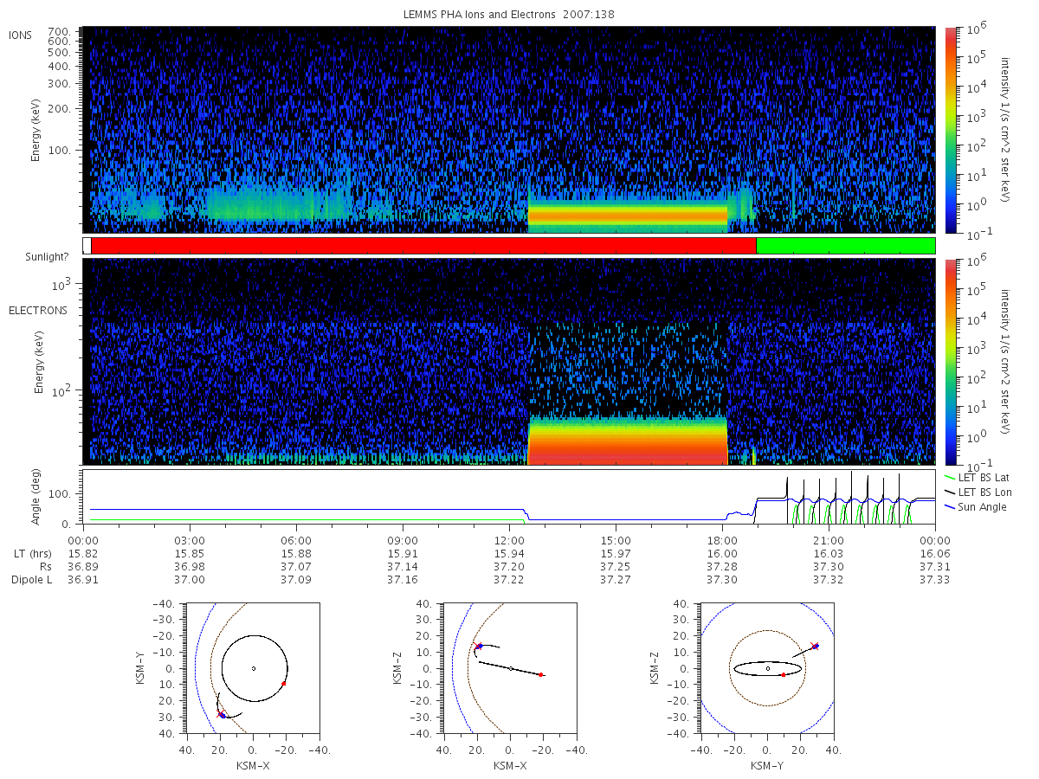
Task: Open the KSM-X versus KSM-Z orbit plot
Action: coord(509,668)
